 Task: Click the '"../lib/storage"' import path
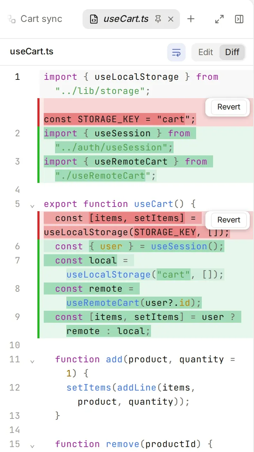[x=100, y=91]
